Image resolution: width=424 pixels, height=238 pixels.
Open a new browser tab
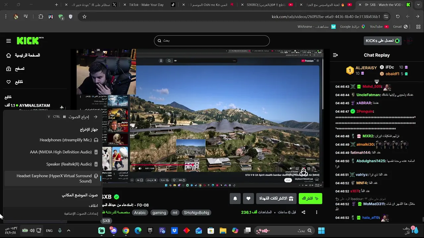tap(56, 5)
